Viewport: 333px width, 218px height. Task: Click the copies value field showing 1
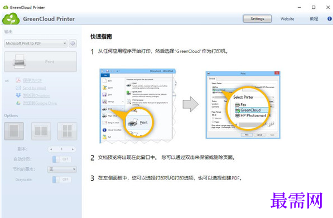coord(62,149)
